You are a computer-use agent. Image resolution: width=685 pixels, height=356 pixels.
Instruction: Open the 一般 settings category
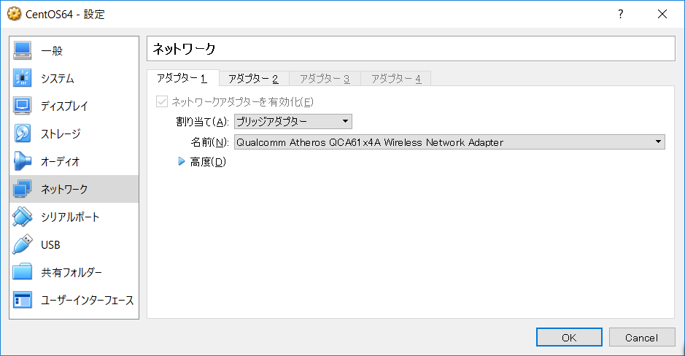(74, 50)
